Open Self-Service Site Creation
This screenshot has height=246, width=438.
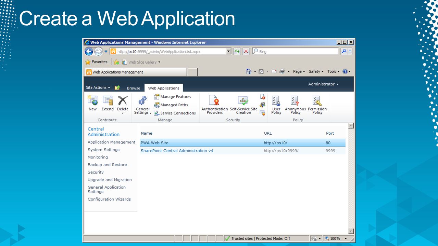[243, 105]
